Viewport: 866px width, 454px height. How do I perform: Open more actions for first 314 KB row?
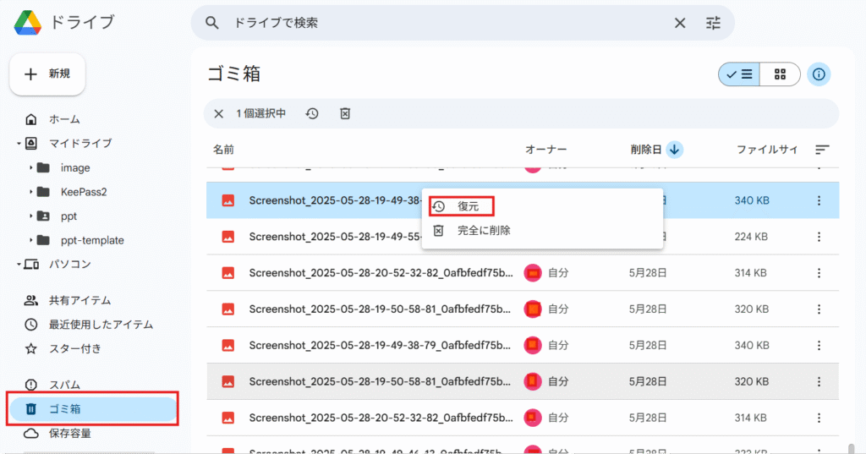819,273
